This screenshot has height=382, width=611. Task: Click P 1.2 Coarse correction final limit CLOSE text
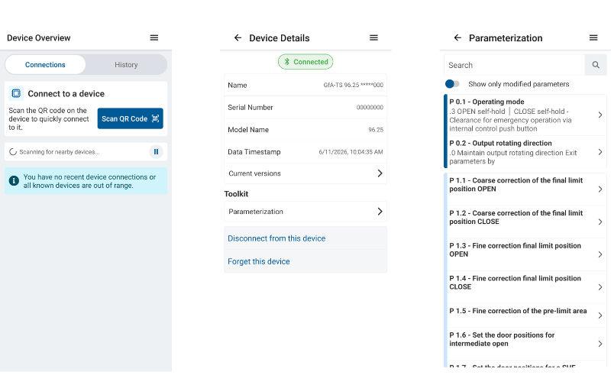pyautogui.click(x=516, y=218)
